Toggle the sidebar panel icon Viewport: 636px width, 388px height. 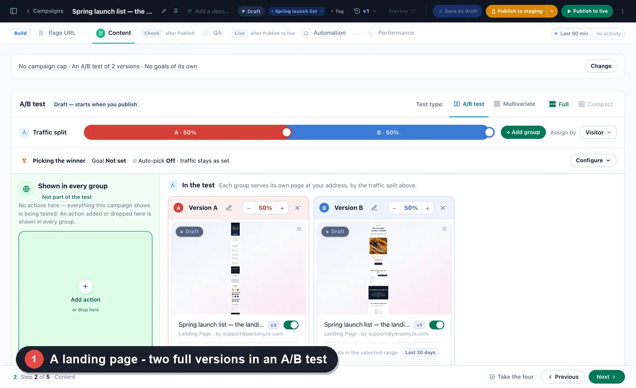[13, 11]
